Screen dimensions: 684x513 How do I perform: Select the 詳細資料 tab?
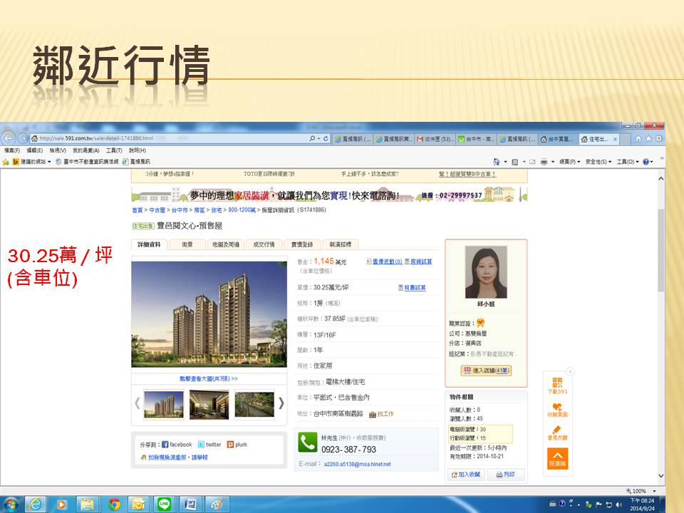[149, 244]
